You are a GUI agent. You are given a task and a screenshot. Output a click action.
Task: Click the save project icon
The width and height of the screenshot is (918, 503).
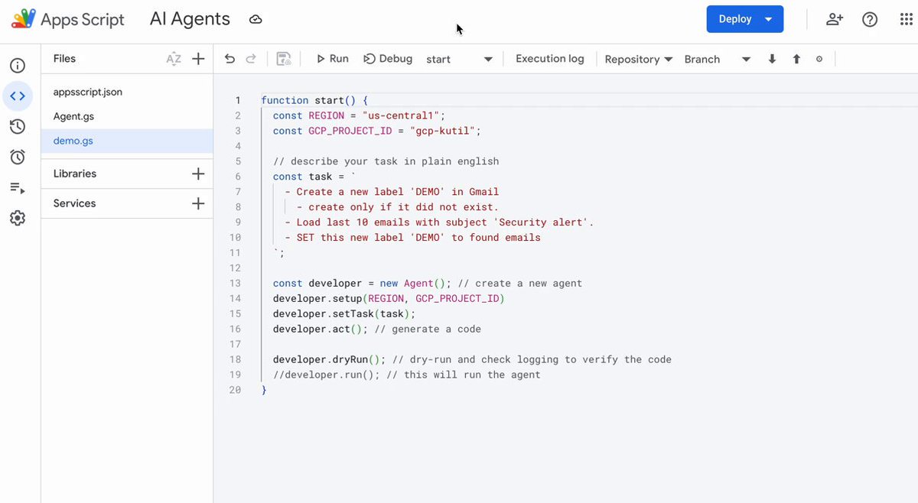283,59
